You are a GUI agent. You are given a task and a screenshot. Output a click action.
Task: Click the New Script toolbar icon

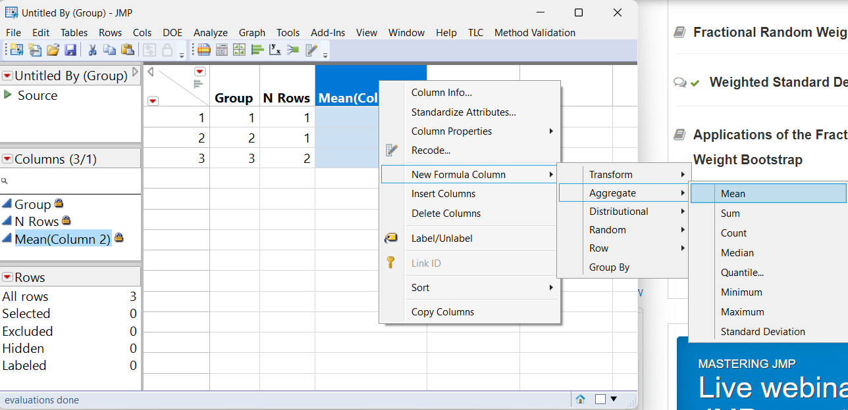(x=35, y=50)
